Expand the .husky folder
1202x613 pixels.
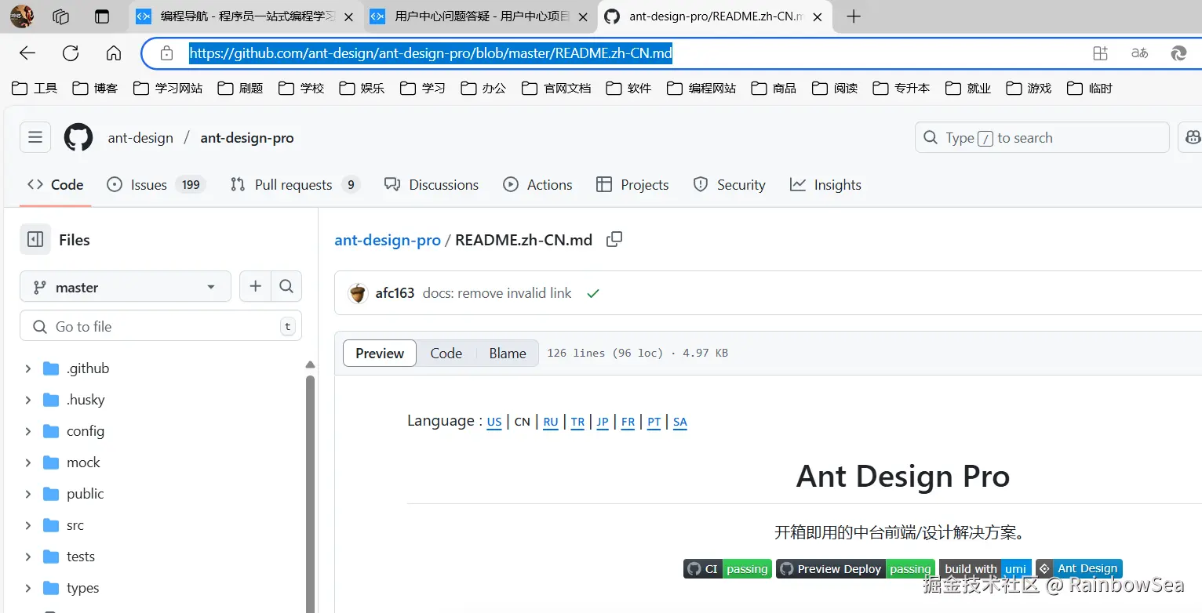[28, 400]
